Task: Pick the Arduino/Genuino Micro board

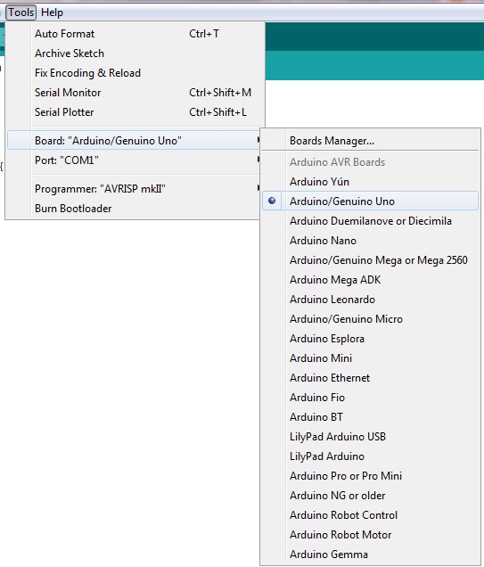Action: (x=370, y=318)
